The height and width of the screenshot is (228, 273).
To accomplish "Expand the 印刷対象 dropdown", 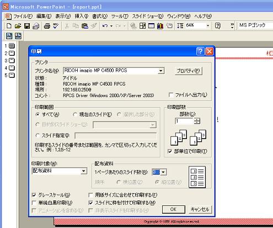I will (x=84, y=171).
